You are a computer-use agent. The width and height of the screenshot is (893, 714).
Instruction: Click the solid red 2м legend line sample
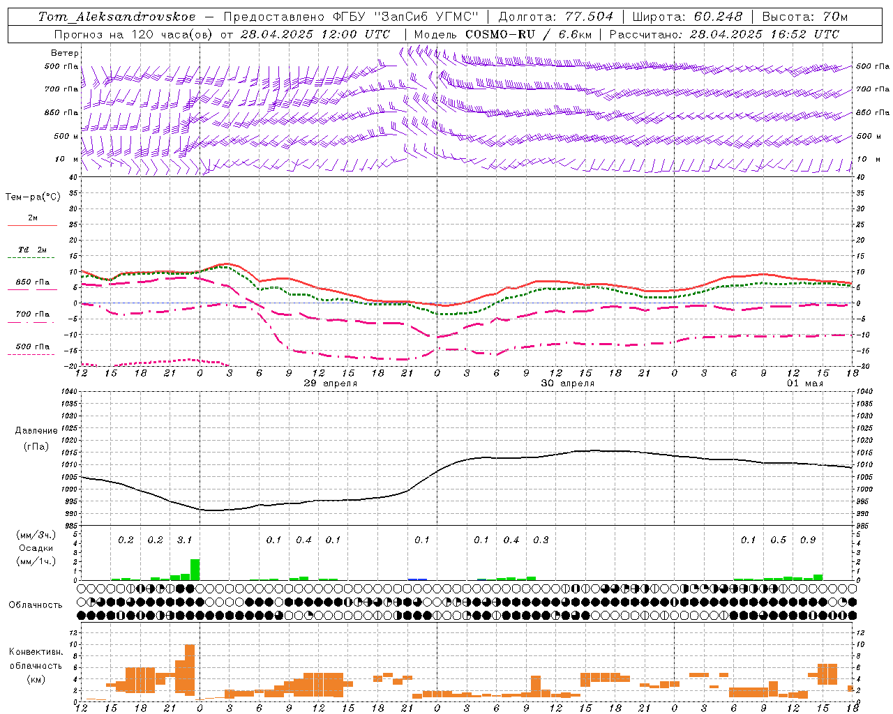[x=32, y=225]
